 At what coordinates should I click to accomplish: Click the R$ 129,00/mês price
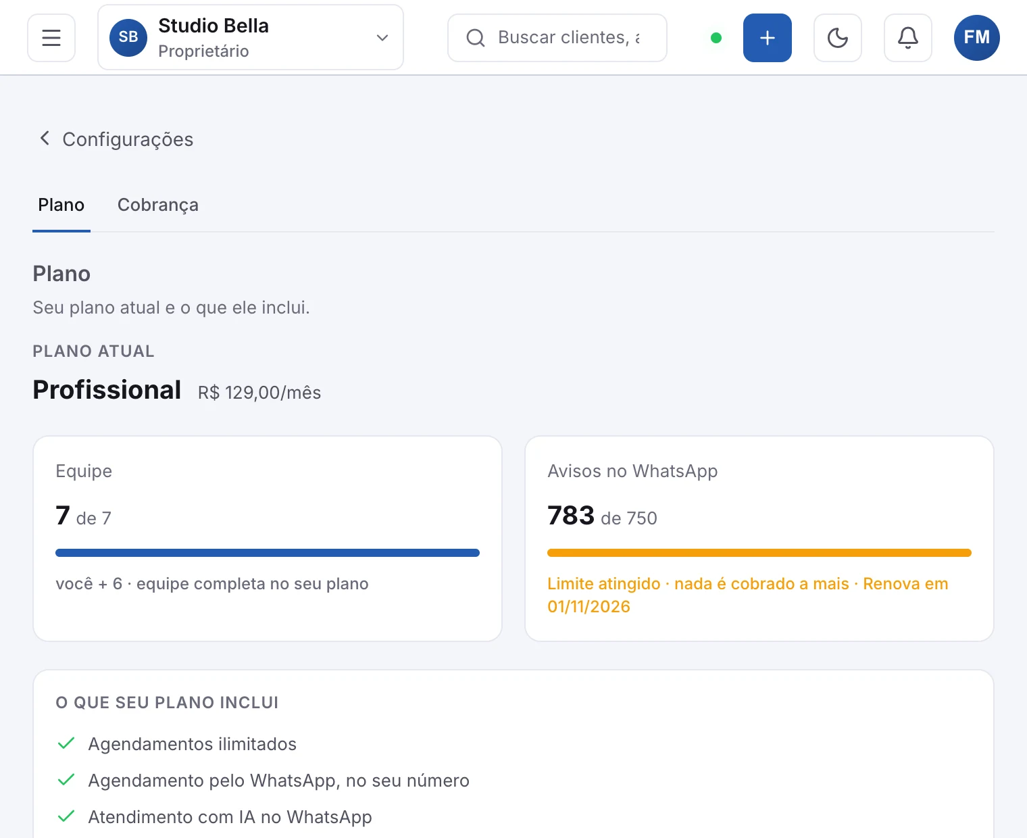click(259, 393)
